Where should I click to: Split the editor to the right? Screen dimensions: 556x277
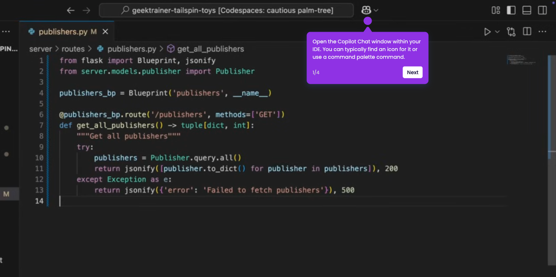pos(527,32)
